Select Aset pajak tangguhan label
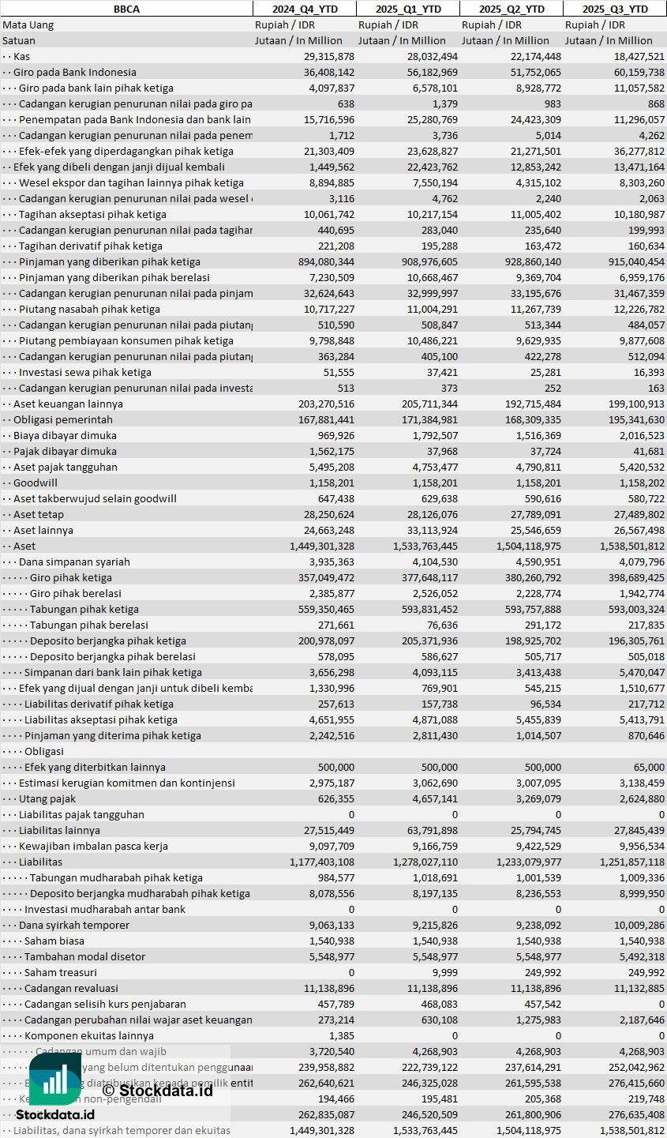 66,467
